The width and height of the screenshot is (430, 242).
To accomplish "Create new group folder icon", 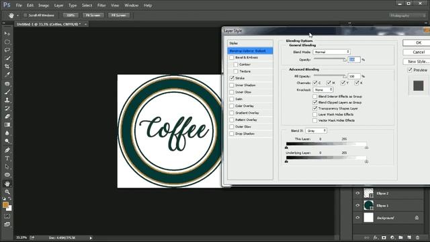I will tap(400, 237).
